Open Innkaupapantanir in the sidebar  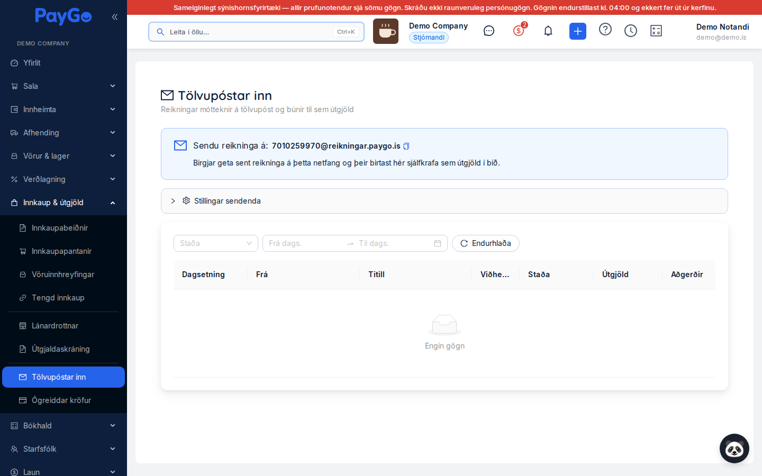point(63,251)
